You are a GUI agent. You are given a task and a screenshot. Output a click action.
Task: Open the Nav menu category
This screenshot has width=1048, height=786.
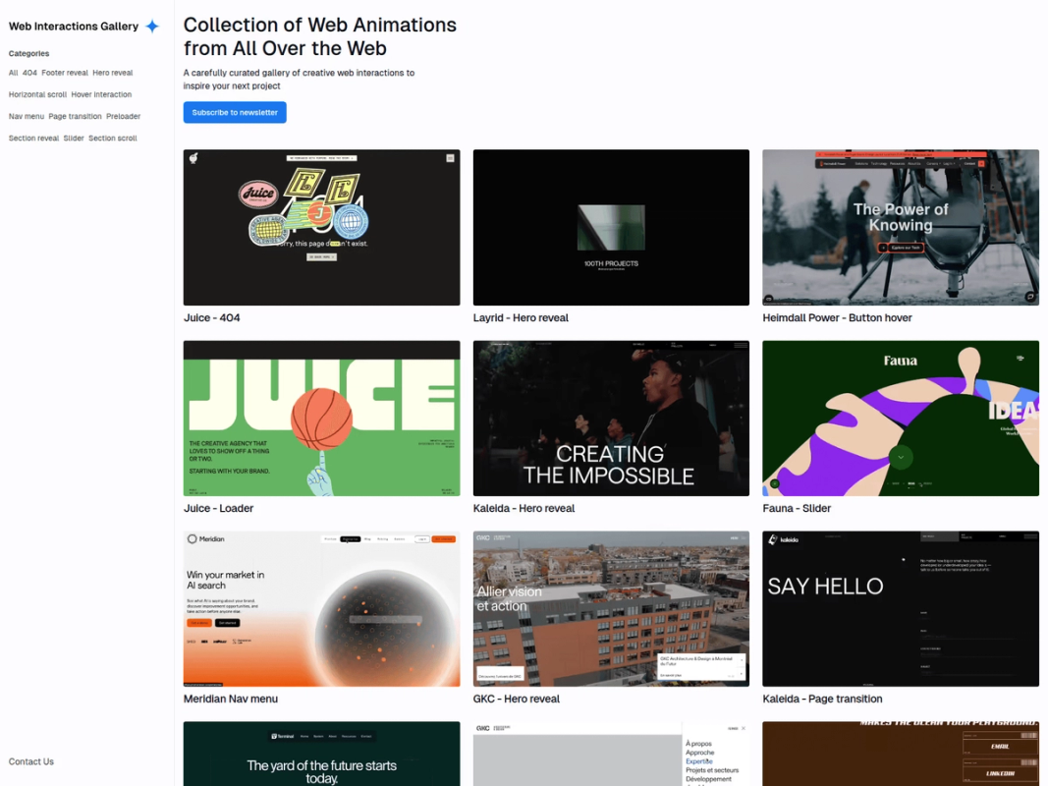(x=27, y=116)
